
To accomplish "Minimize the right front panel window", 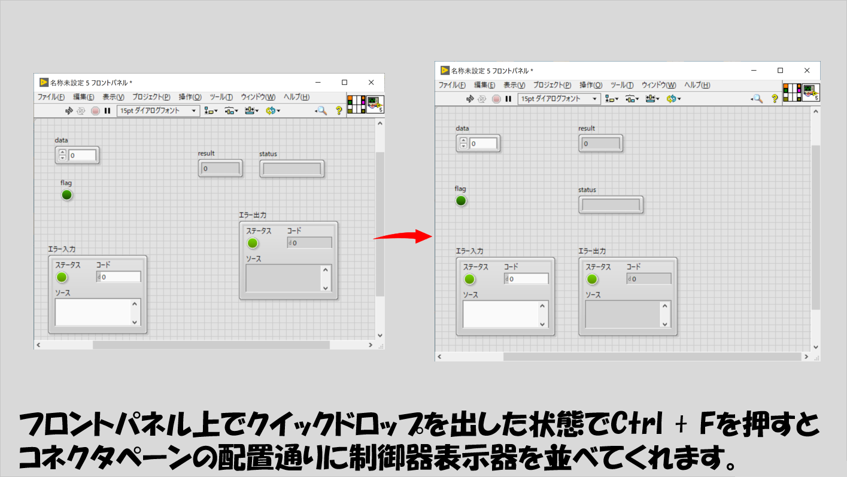I will click(753, 70).
